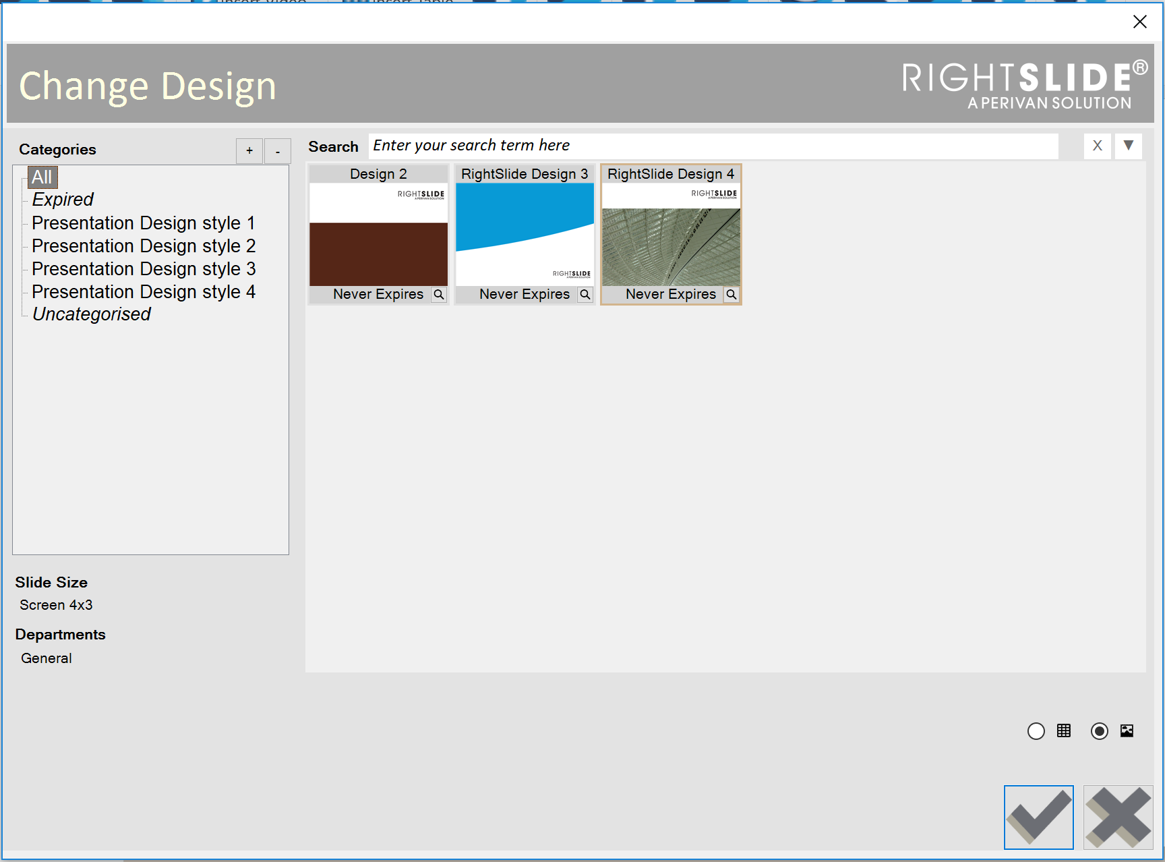Collapse categories with the minus button
Screen dimensions: 1165x862
278,151
